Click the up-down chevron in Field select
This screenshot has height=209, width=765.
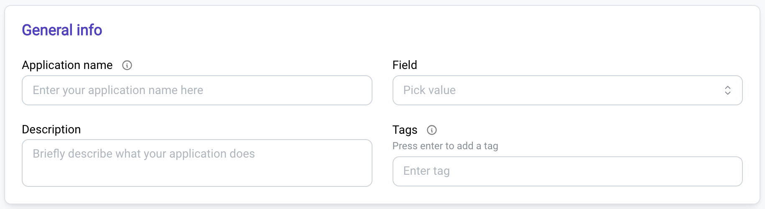click(728, 90)
